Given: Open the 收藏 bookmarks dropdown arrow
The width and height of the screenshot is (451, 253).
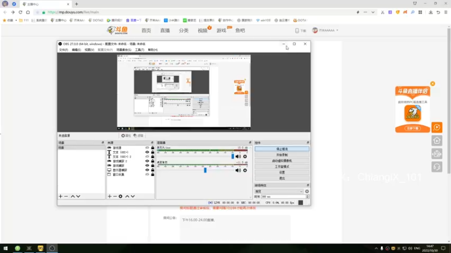Looking at the screenshot, I should click(16, 20).
